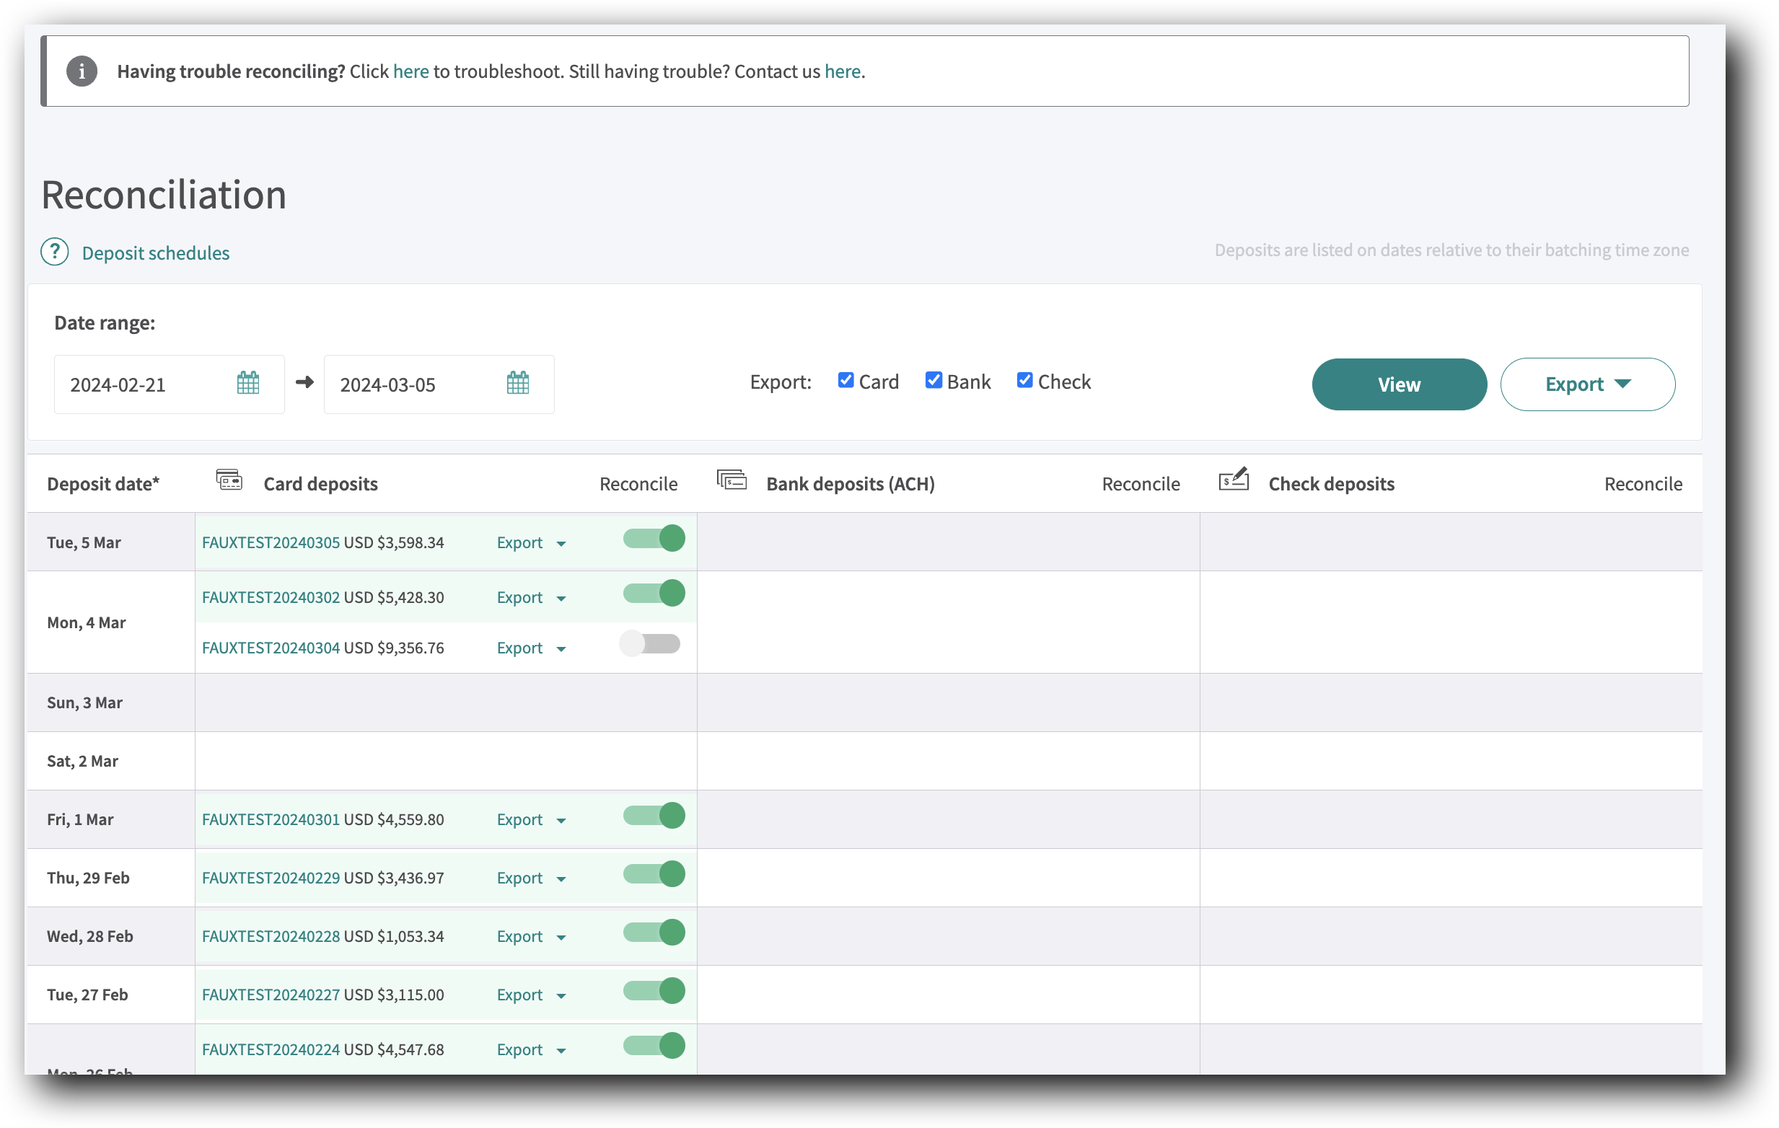
Task: Open the start date calendar icon
Action: [x=248, y=384]
